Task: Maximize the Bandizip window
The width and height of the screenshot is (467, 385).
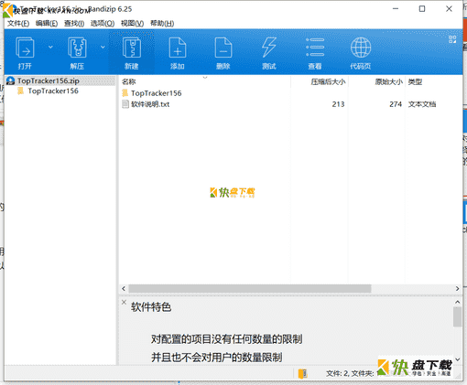Action: pyautogui.click(x=422, y=9)
